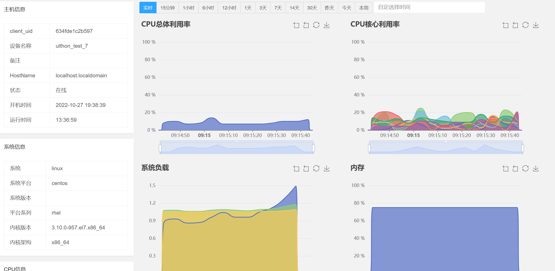Click area zoom icon on CPU核心利用率 chart
555x271 pixels.
(x=505, y=25)
